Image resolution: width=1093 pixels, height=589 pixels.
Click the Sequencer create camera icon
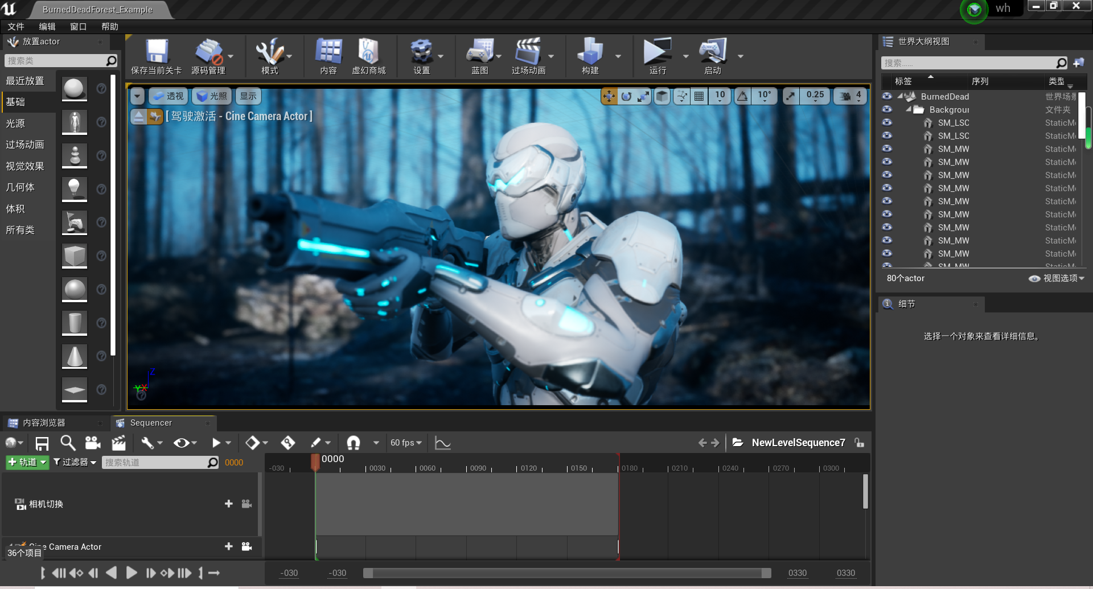coord(93,443)
